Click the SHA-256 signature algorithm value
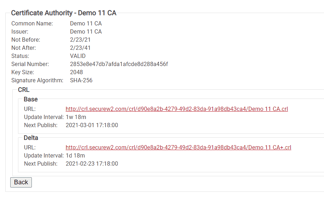Viewport: 324px width, 202px height. (81, 80)
